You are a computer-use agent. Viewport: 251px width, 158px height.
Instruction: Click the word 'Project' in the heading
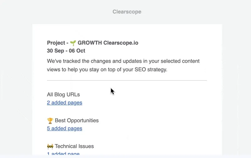[56, 43]
